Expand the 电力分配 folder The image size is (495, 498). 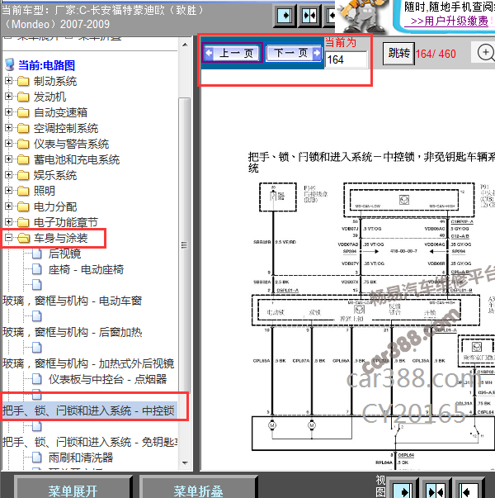tap(8, 206)
